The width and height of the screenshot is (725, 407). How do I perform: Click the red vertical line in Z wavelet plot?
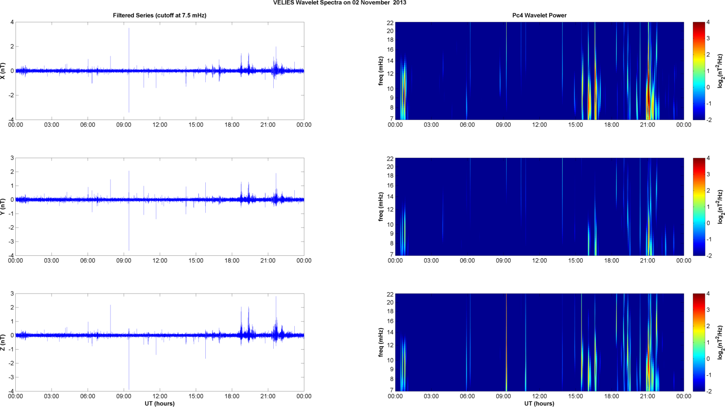coord(506,342)
